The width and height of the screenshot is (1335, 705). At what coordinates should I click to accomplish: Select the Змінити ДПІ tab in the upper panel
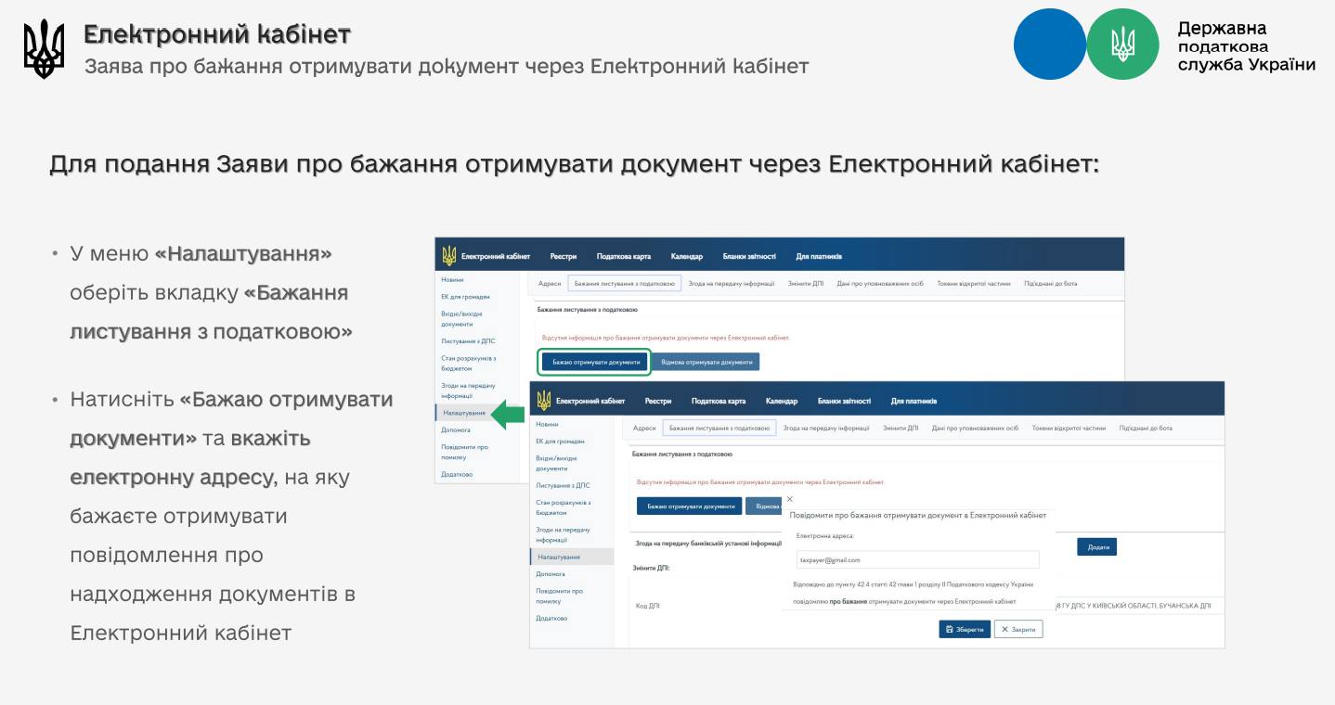(805, 283)
